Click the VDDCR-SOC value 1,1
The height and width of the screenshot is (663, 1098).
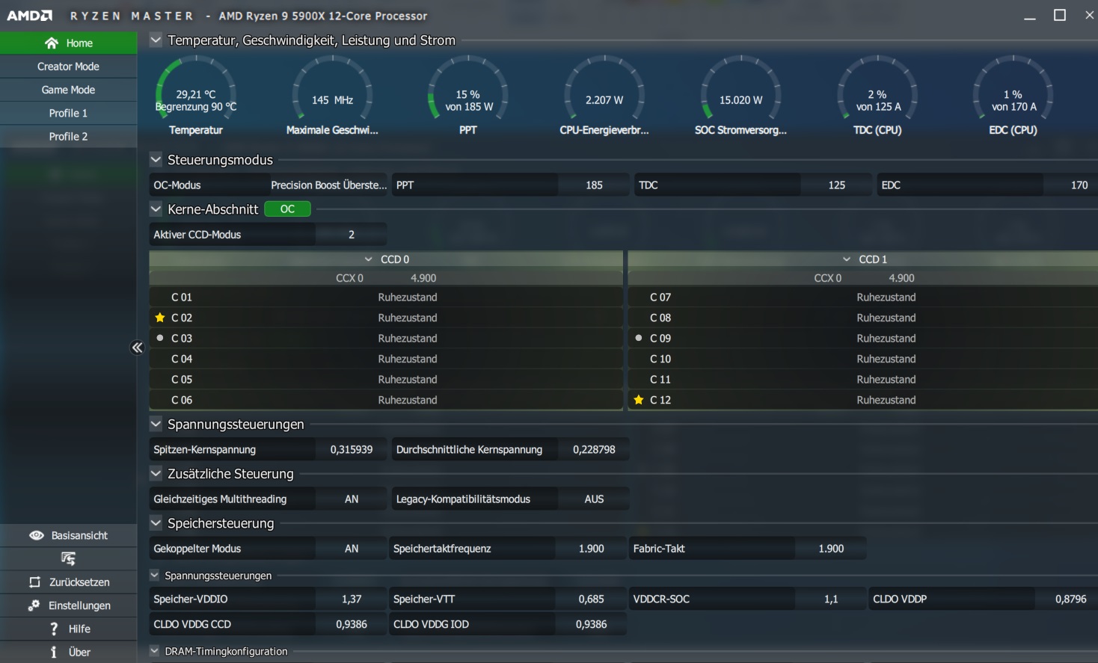click(831, 599)
